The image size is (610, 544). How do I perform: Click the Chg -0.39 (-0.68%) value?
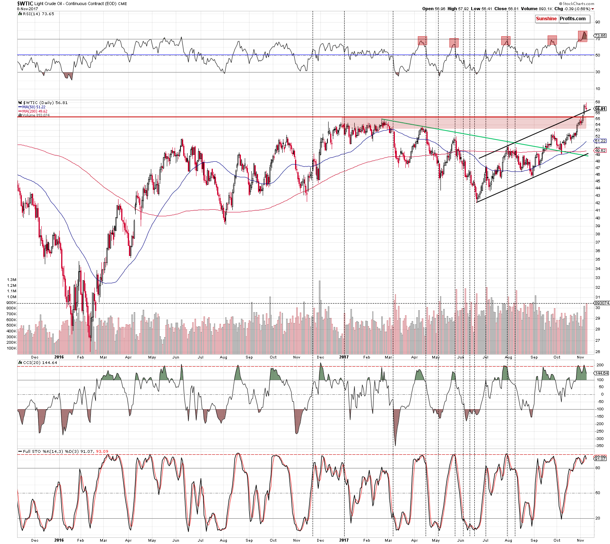coord(572,9)
